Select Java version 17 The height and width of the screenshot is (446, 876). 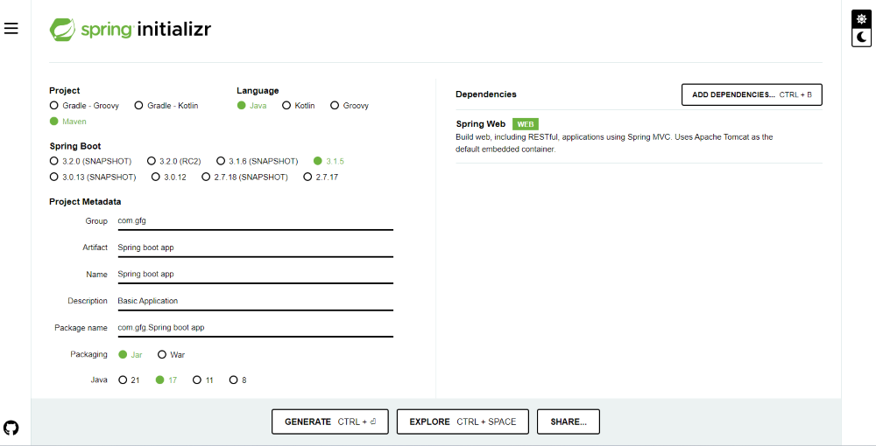click(166, 380)
